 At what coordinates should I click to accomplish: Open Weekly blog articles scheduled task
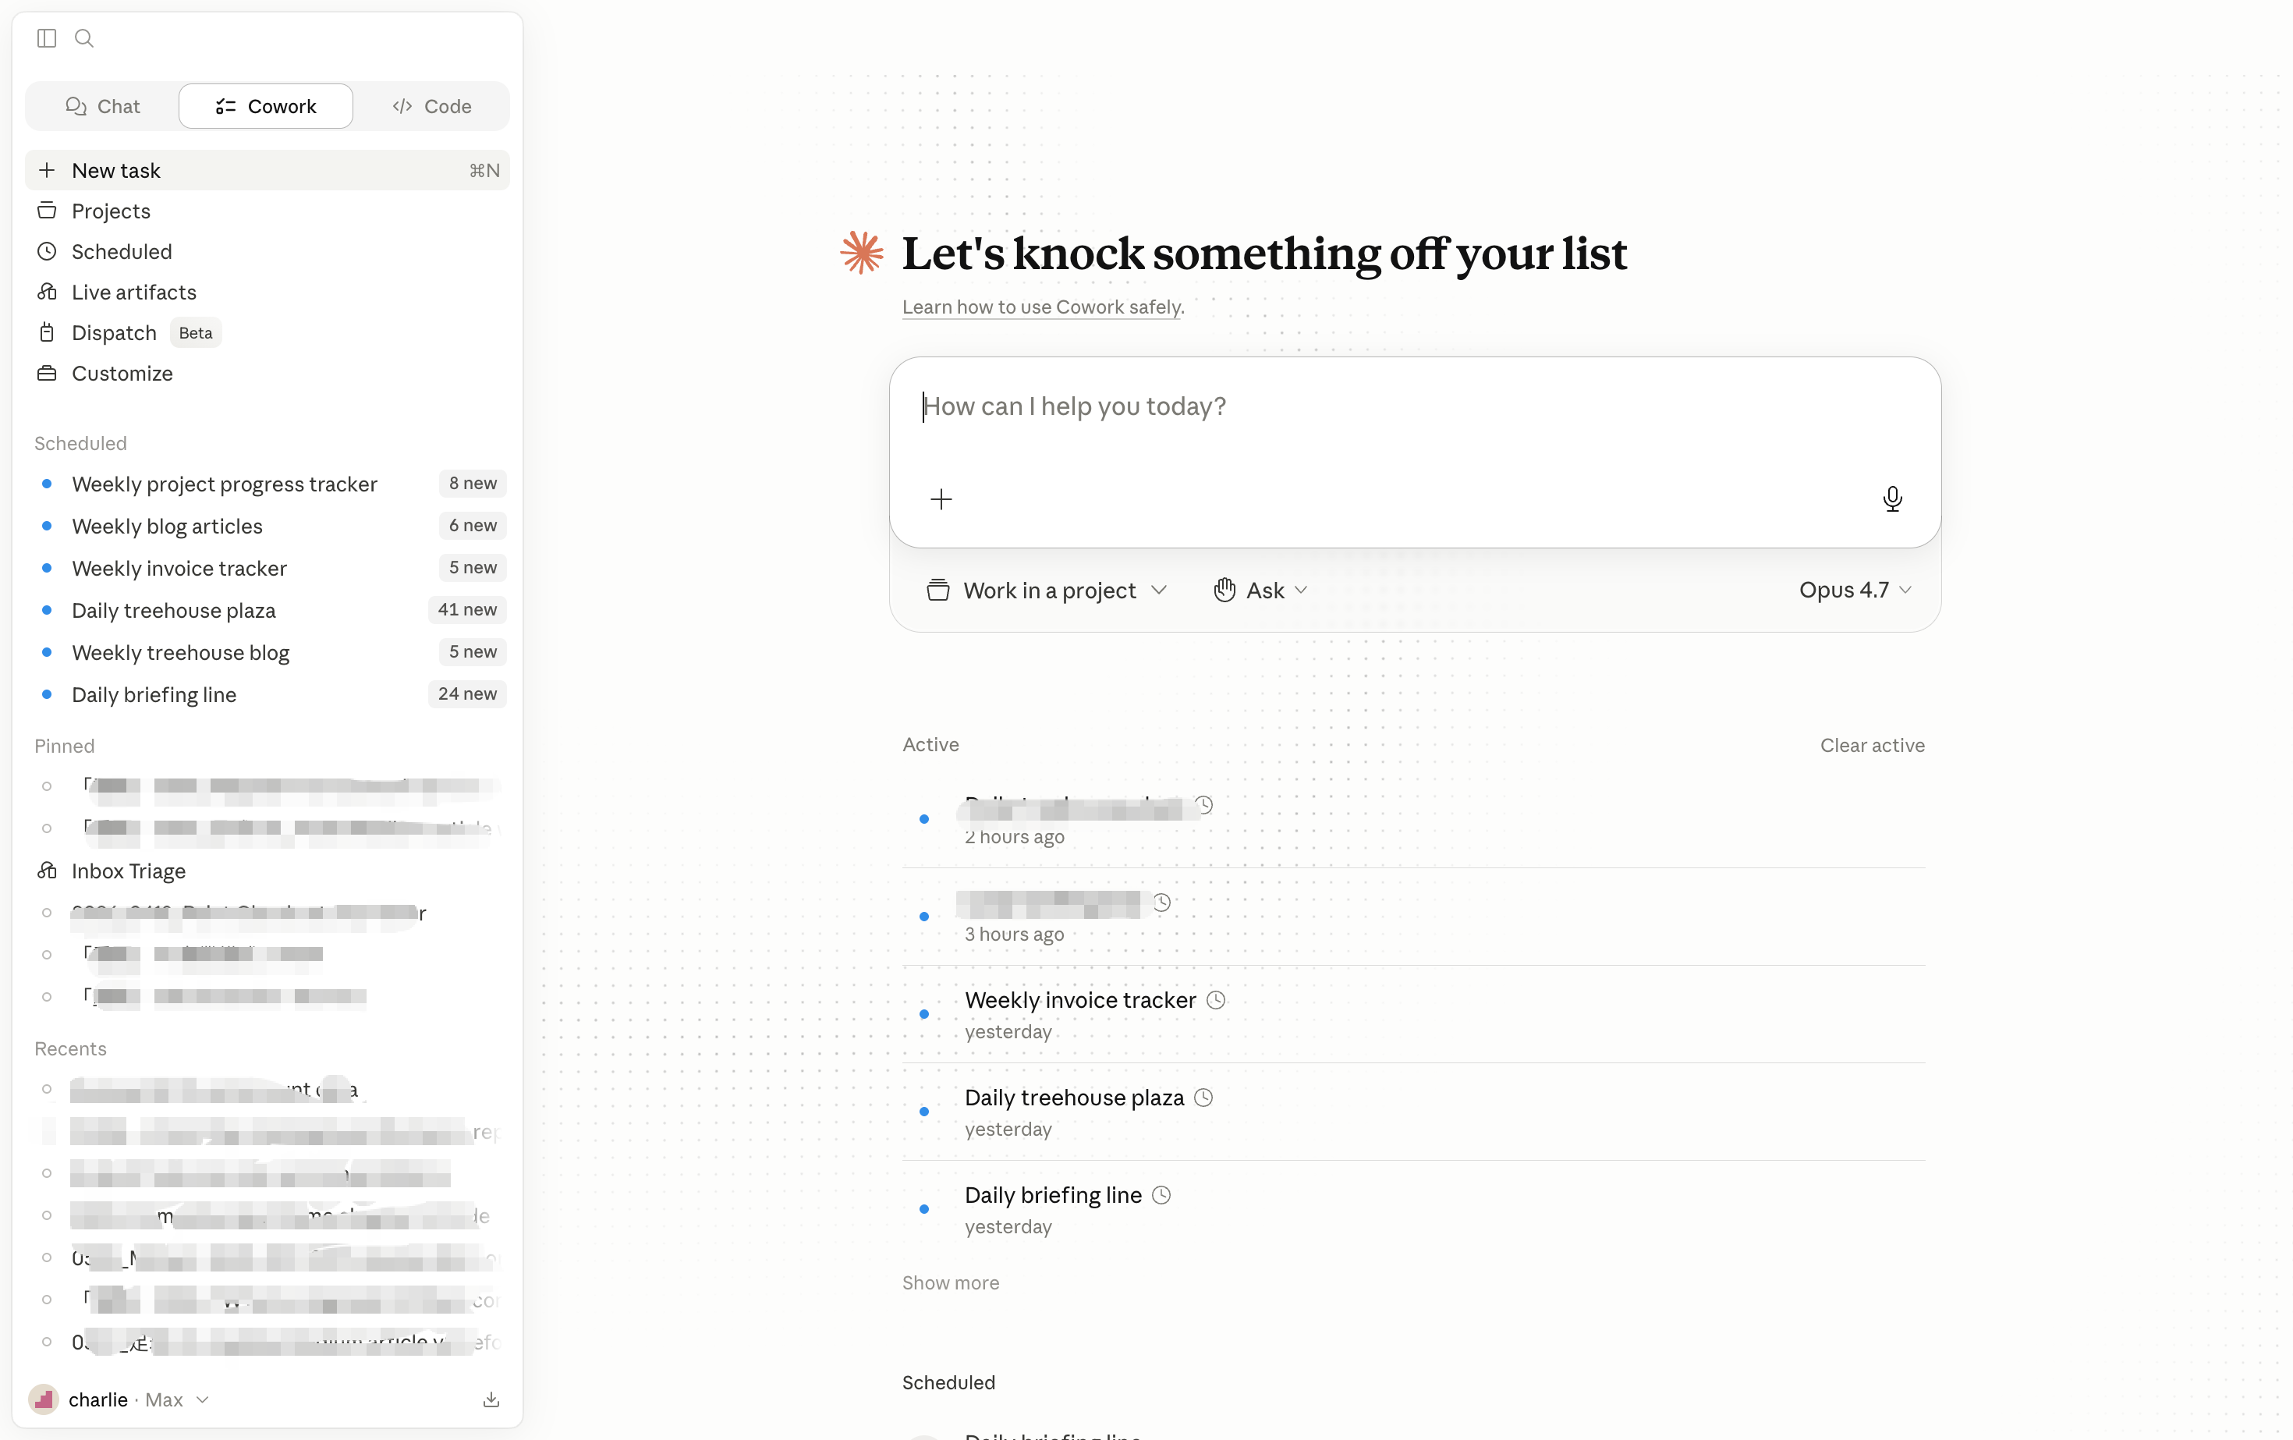coord(268,526)
